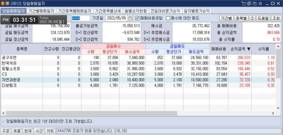Click the 매매비용 column header

click(x=219, y=49)
